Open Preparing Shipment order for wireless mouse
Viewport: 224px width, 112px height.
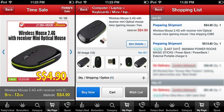coord(187,30)
